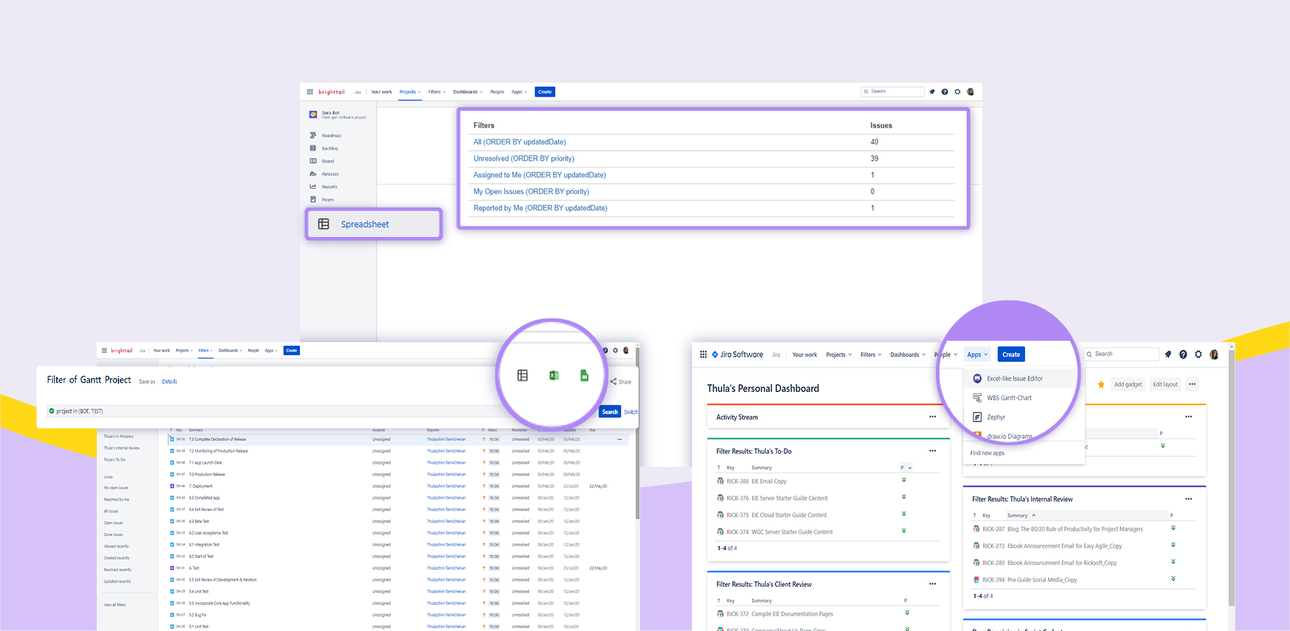1290x631 pixels.
Task: Open more options ellipsis beside Edit layout
Action: click(x=1193, y=384)
